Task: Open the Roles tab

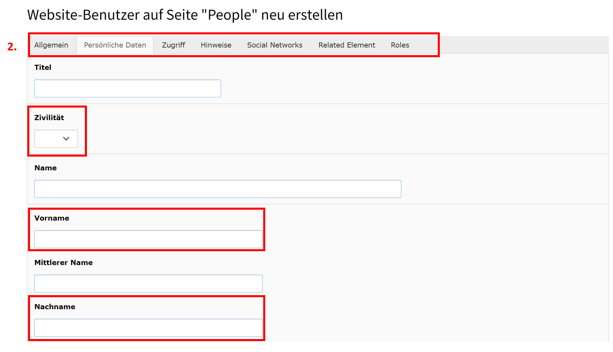Action: tap(400, 45)
